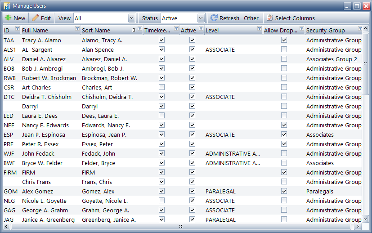This screenshot has height=233, width=372.
Task: Toggle Active checkbox for Bob J. Ambrogi
Action: pos(192,68)
